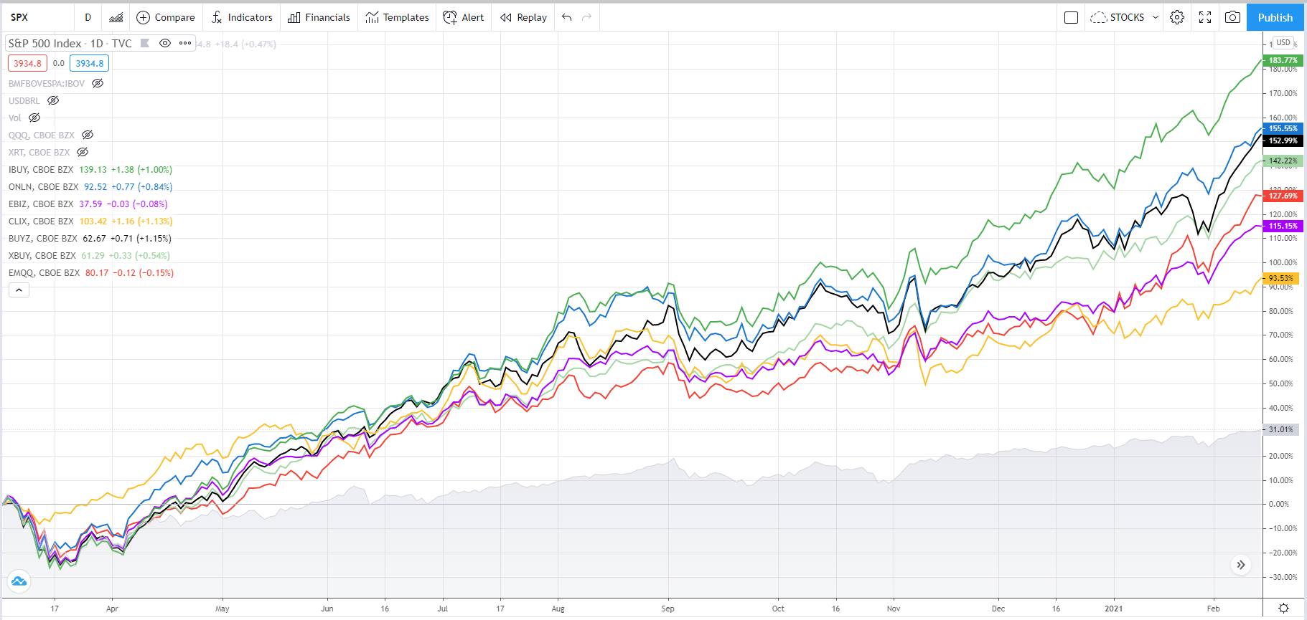Image resolution: width=1307 pixels, height=620 pixels.
Task: Click the black 152.99% price label
Action: pos(1283,140)
